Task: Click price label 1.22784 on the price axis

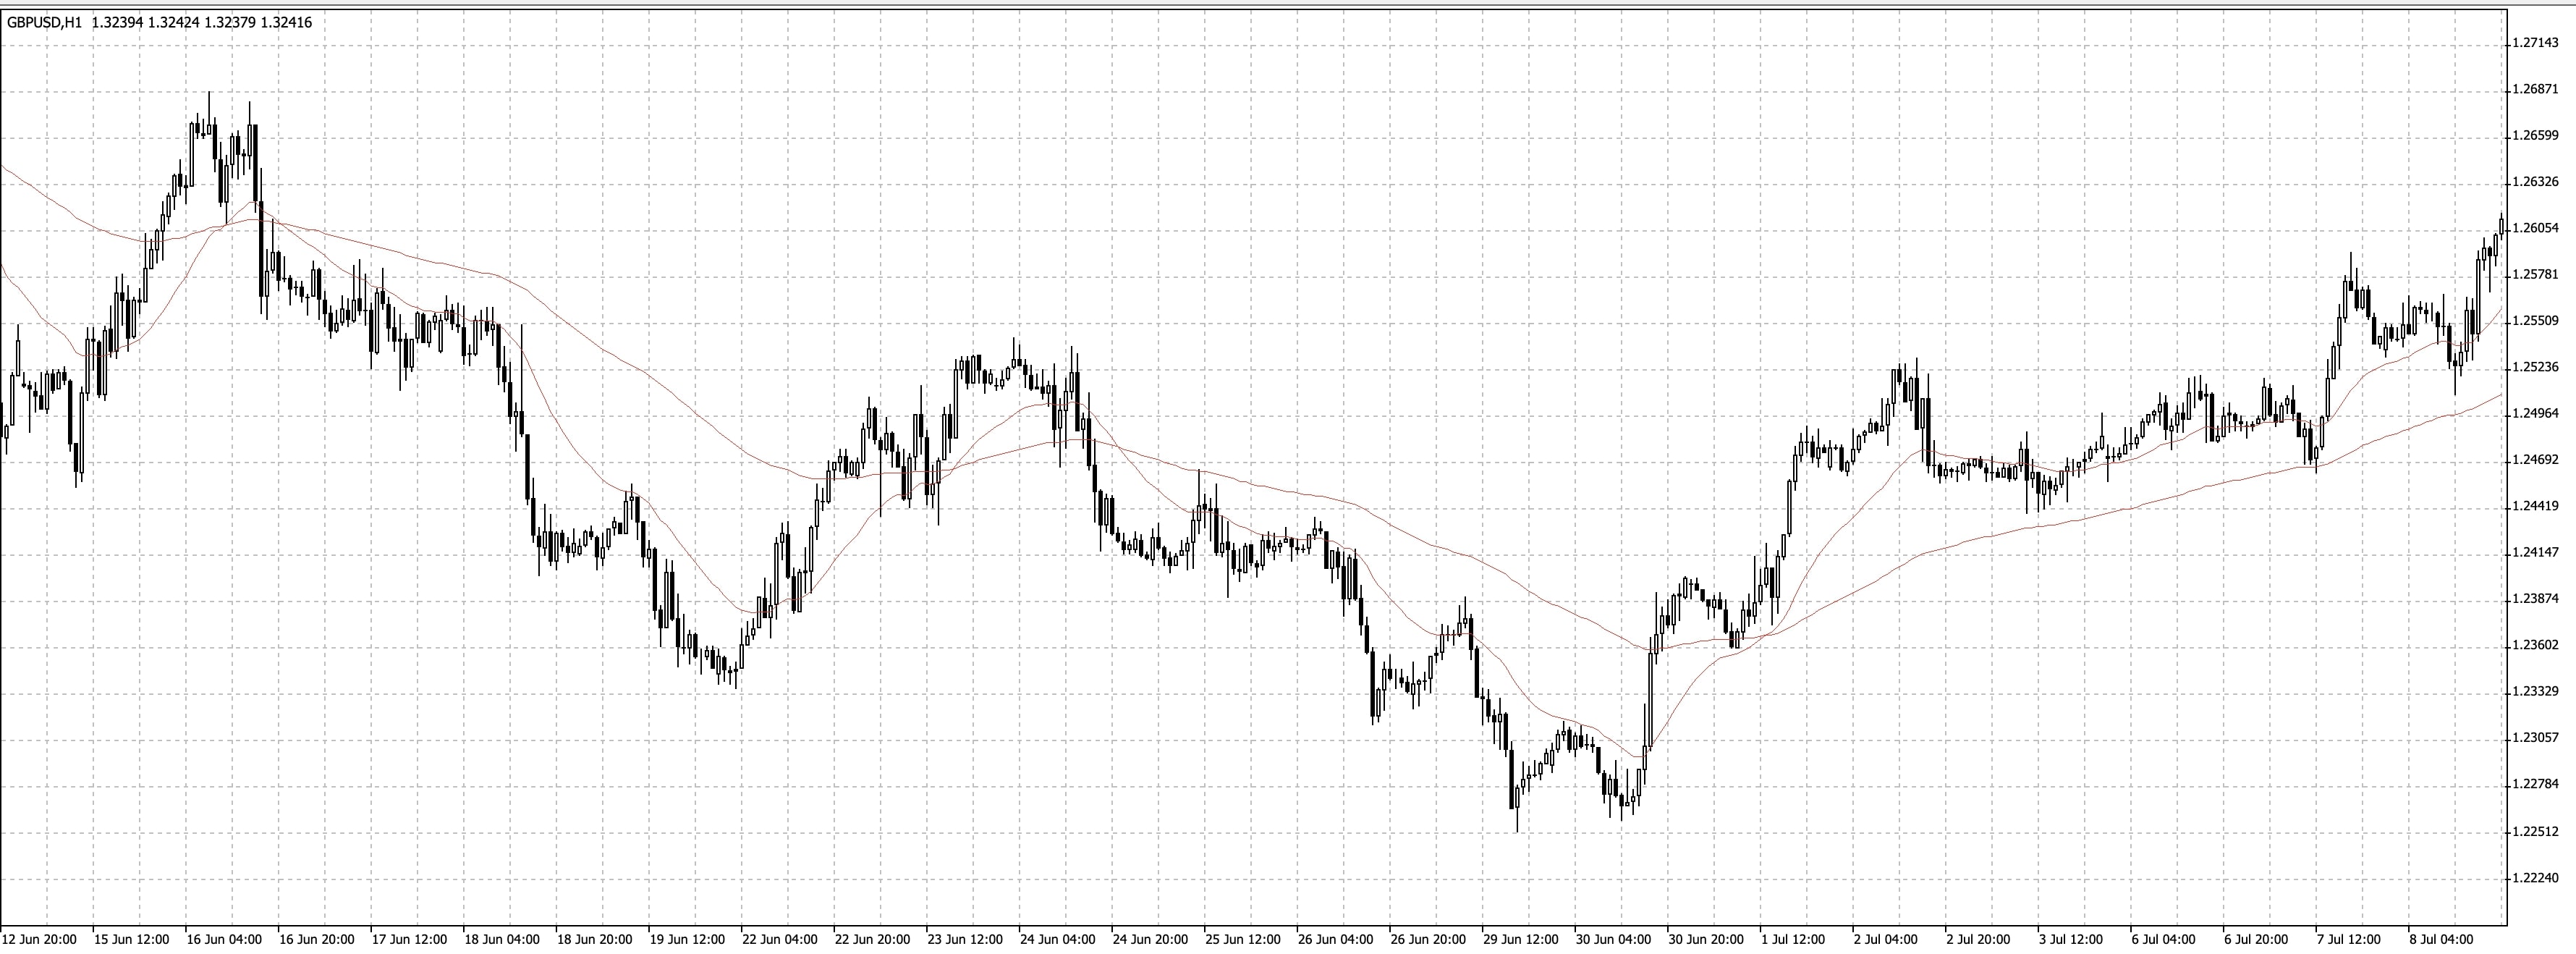Action: coord(2537,785)
